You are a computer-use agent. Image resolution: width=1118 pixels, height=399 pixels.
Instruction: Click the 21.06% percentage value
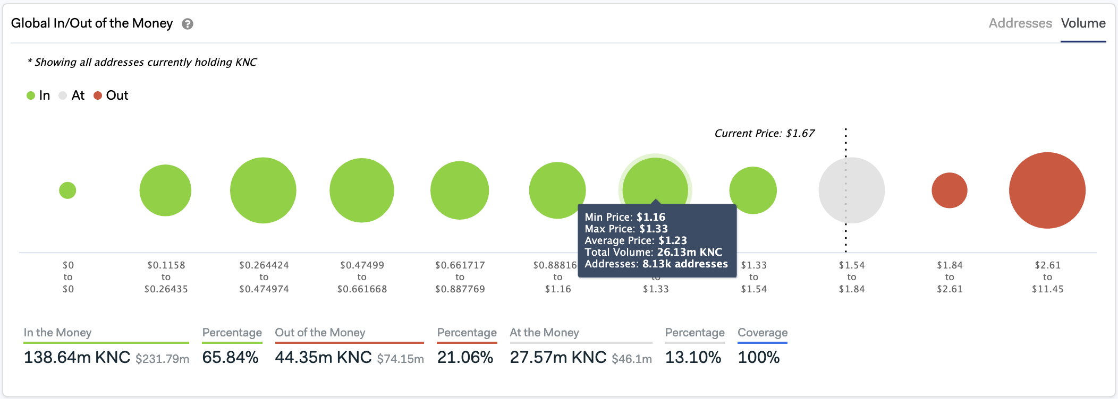click(x=465, y=358)
